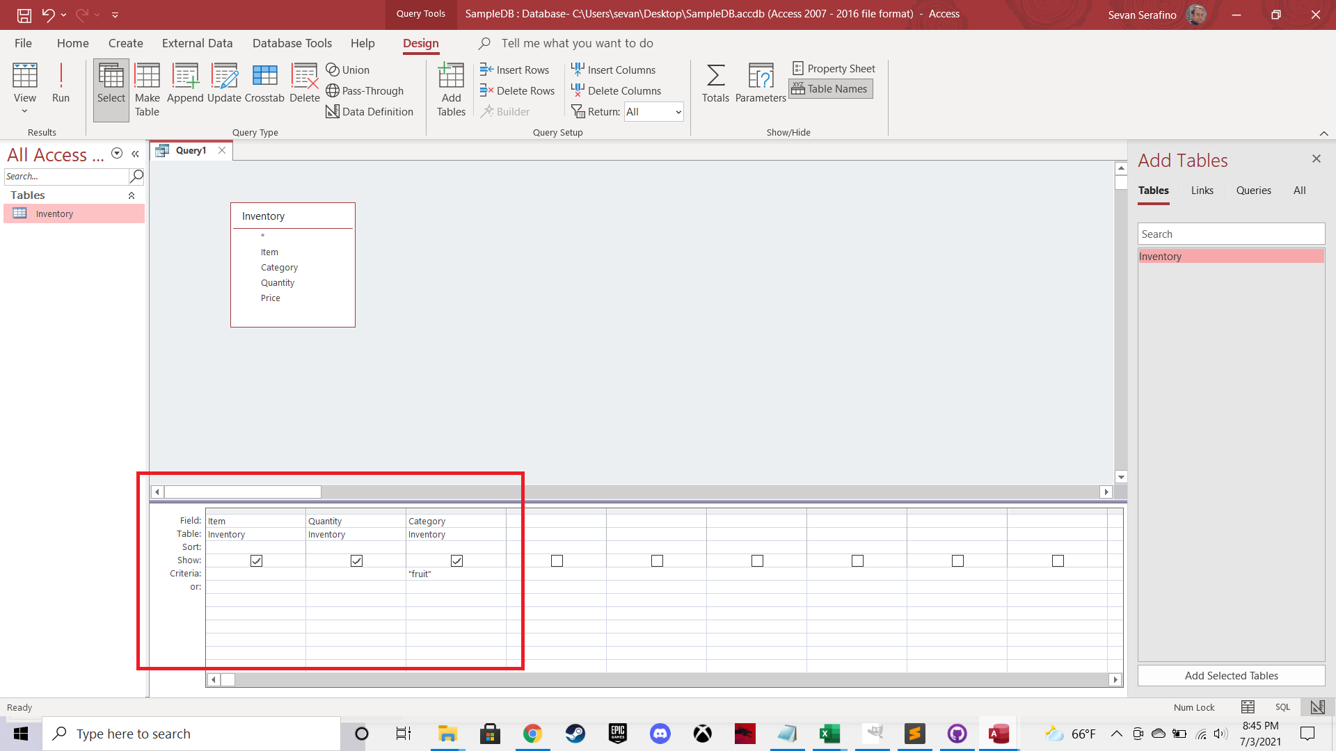1336x751 pixels.
Task: Click the Union query option
Action: (x=348, y=70)
